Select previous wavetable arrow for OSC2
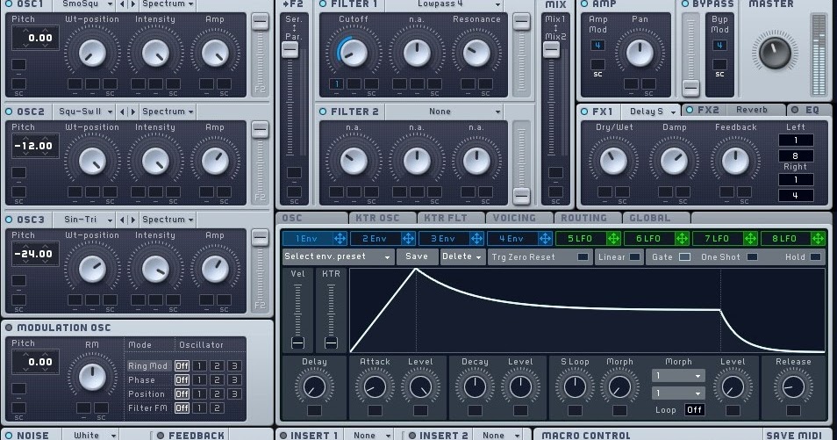The height and width of the screenshot is (440, 837). (x=122, y=112)
